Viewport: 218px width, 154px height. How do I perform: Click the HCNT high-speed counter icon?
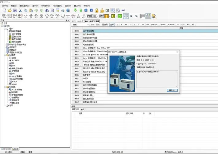[101, 16]
